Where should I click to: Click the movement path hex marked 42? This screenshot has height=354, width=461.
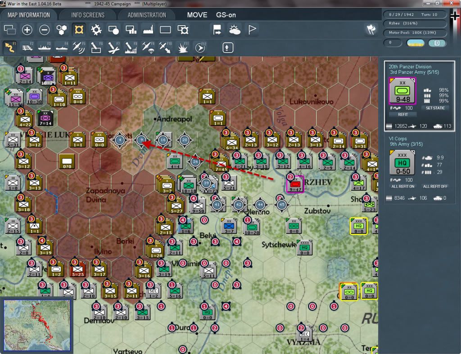pyautogui.click(x=239, y=205)
